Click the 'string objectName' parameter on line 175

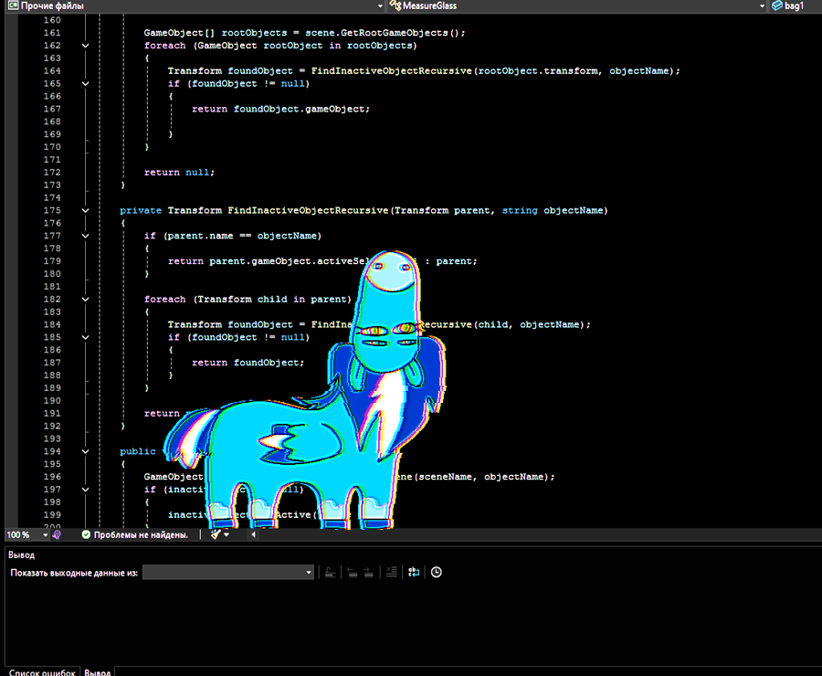(x=553, y=211)
